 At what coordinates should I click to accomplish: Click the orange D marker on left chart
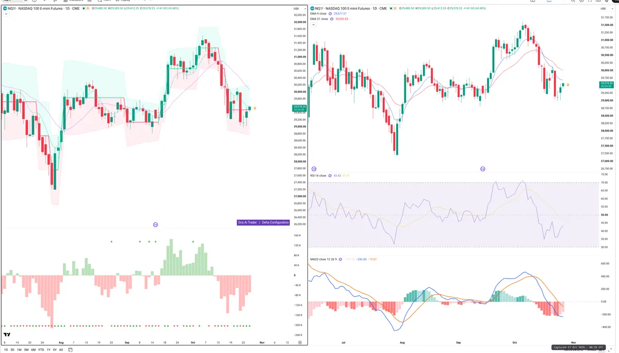(x=255, y=108)
